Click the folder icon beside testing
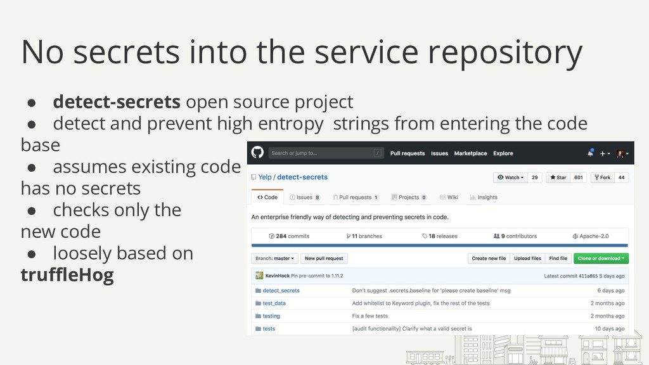 pos(259,316)
